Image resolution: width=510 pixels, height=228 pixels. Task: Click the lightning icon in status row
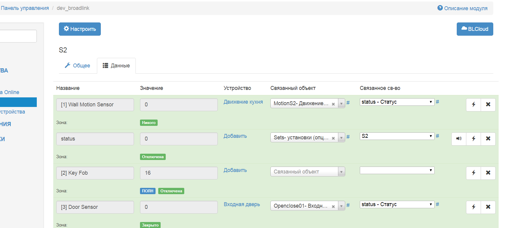point(474,139)
